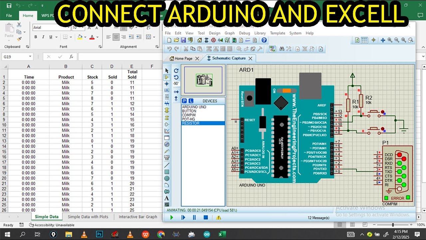
Task: Click the Zoom Out magnifier icon in Proteus
Action: [x=397, y=40]
